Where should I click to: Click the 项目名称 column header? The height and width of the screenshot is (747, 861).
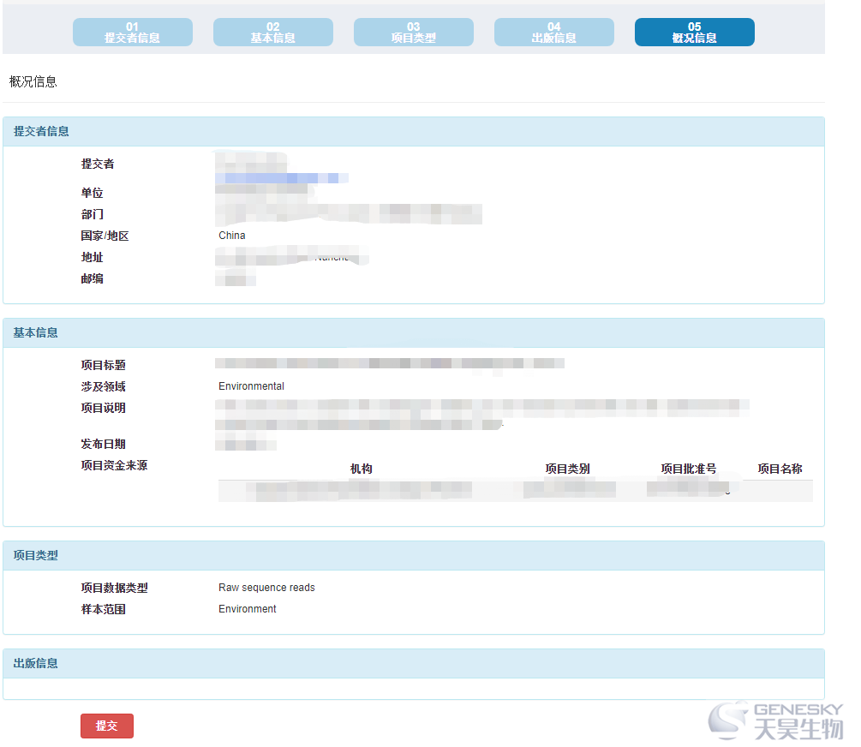[x=780, y=469]
